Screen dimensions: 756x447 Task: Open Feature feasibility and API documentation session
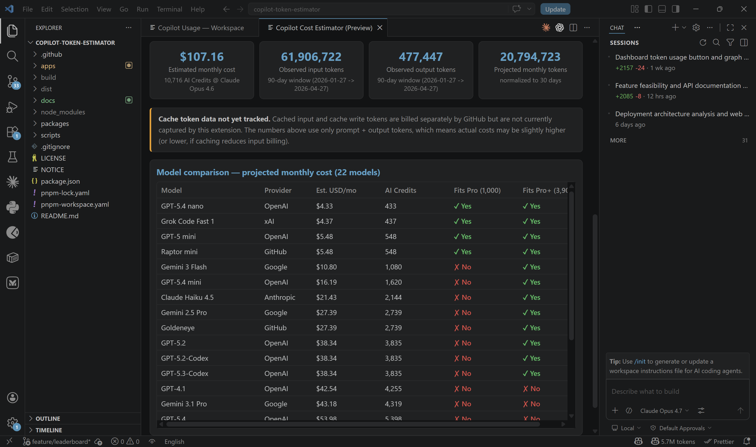click(679, 91)
